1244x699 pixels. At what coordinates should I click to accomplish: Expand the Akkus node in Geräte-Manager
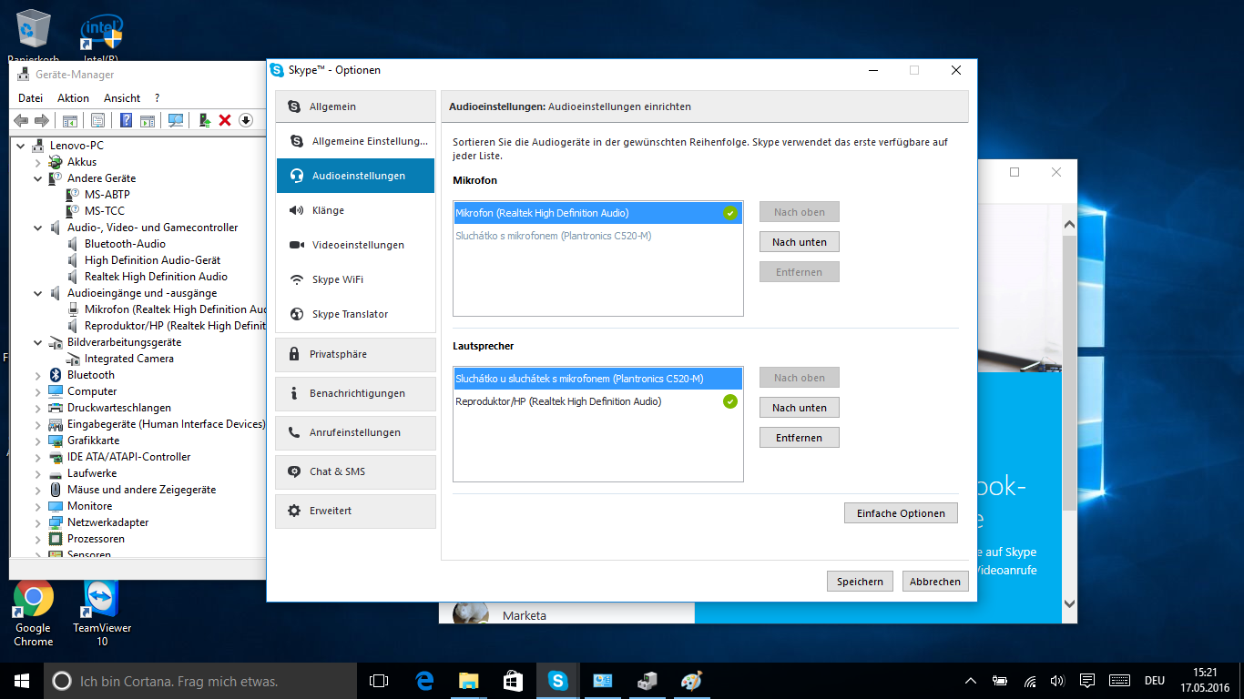37,162
